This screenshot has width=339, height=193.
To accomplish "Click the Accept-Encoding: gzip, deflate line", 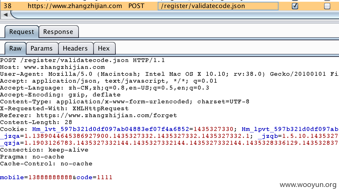I will [60, 95].
